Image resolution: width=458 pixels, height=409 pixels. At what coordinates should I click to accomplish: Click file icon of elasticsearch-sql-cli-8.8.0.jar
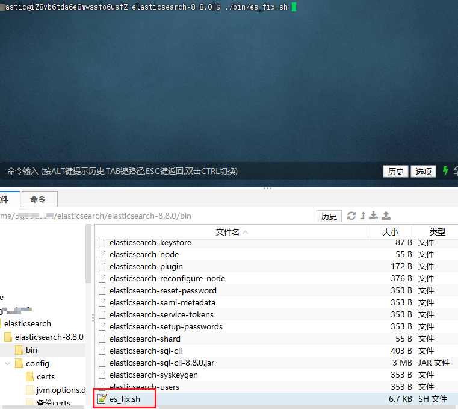102,363
